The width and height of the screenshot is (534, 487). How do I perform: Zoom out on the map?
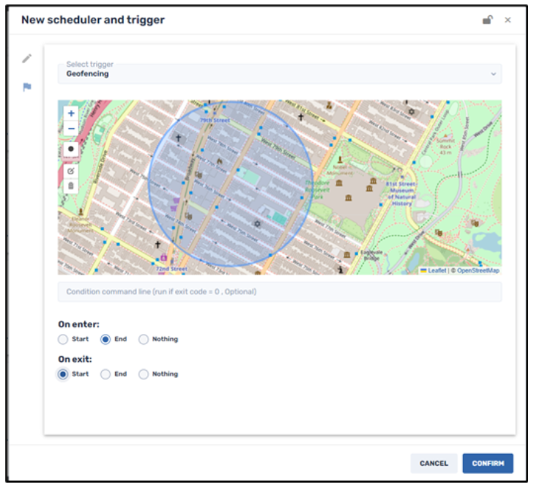71,128
